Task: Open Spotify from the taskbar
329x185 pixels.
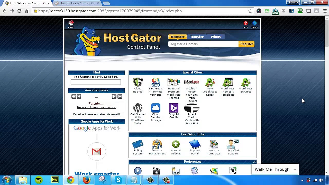Action: [39, 180]
